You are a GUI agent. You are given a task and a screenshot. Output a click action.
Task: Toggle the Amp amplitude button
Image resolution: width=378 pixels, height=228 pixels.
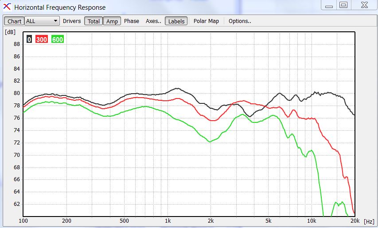click(112, 21)
